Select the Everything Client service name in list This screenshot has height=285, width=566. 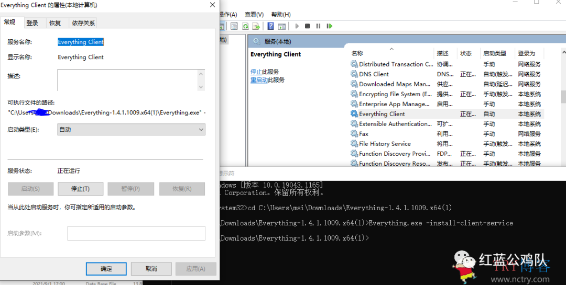[x=382, y=114]
